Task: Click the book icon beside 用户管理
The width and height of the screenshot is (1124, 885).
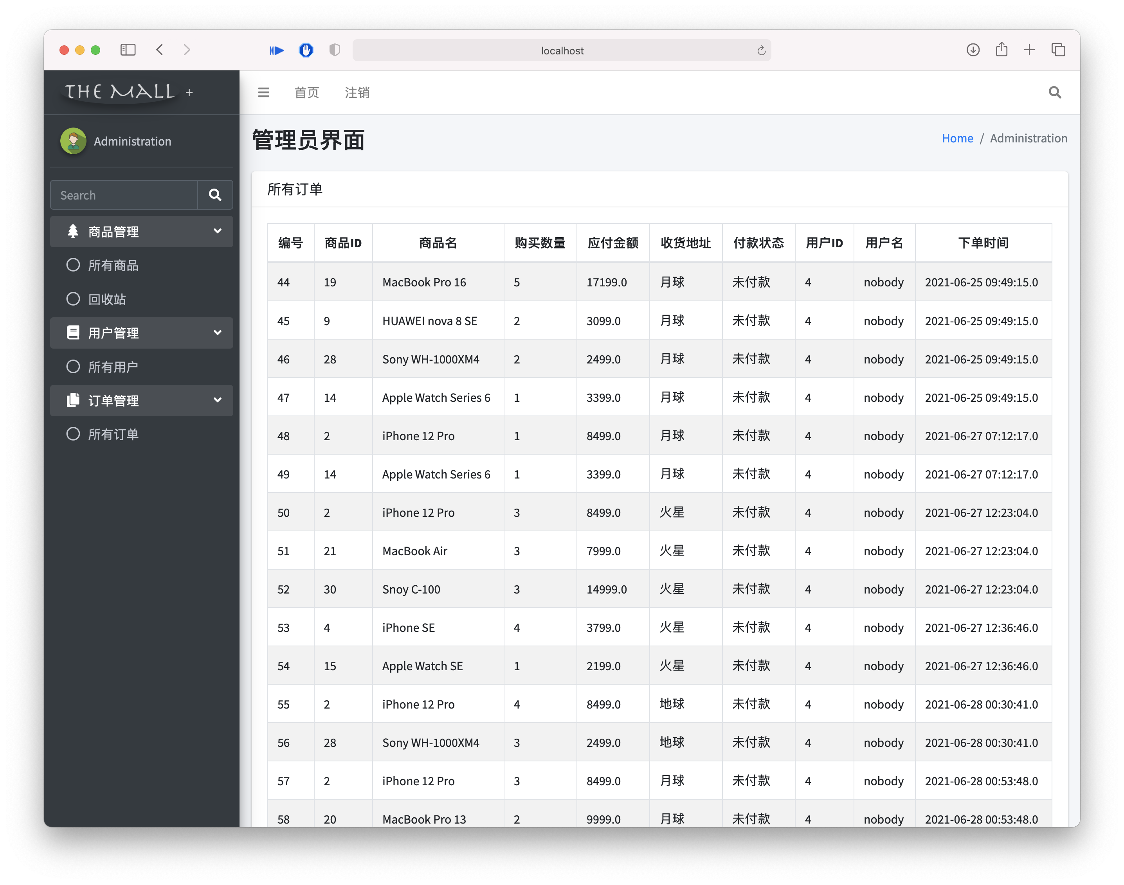Action: pyautogui.click(x=72, y=332)
